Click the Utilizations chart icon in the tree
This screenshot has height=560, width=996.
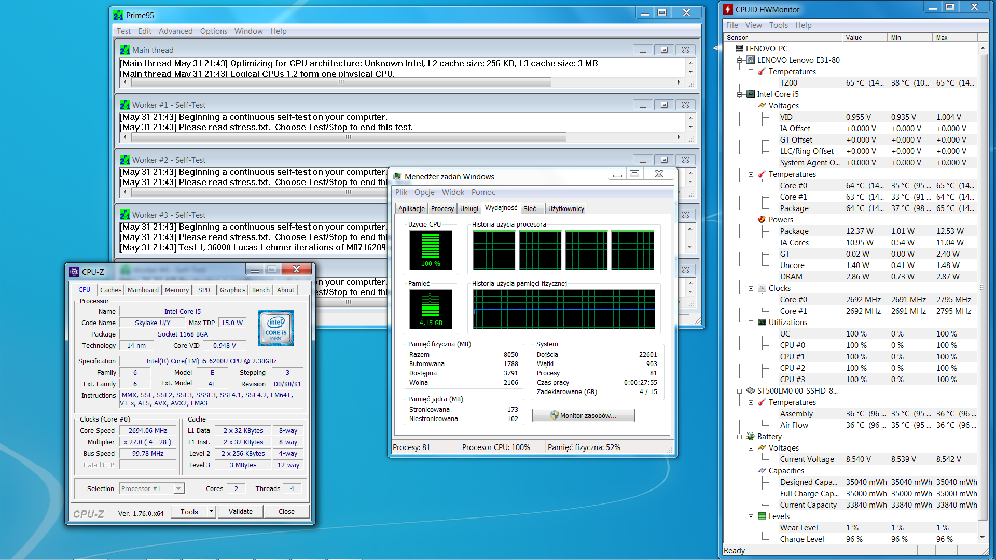762,323
